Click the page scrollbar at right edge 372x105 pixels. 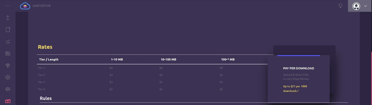coord(371,78)
